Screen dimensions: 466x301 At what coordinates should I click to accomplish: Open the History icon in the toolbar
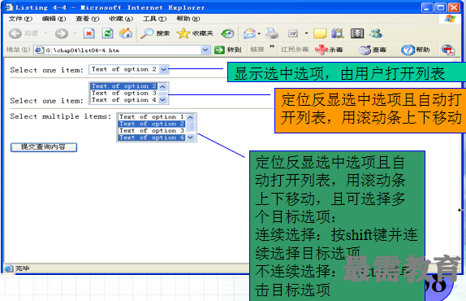tap(227, 33)
